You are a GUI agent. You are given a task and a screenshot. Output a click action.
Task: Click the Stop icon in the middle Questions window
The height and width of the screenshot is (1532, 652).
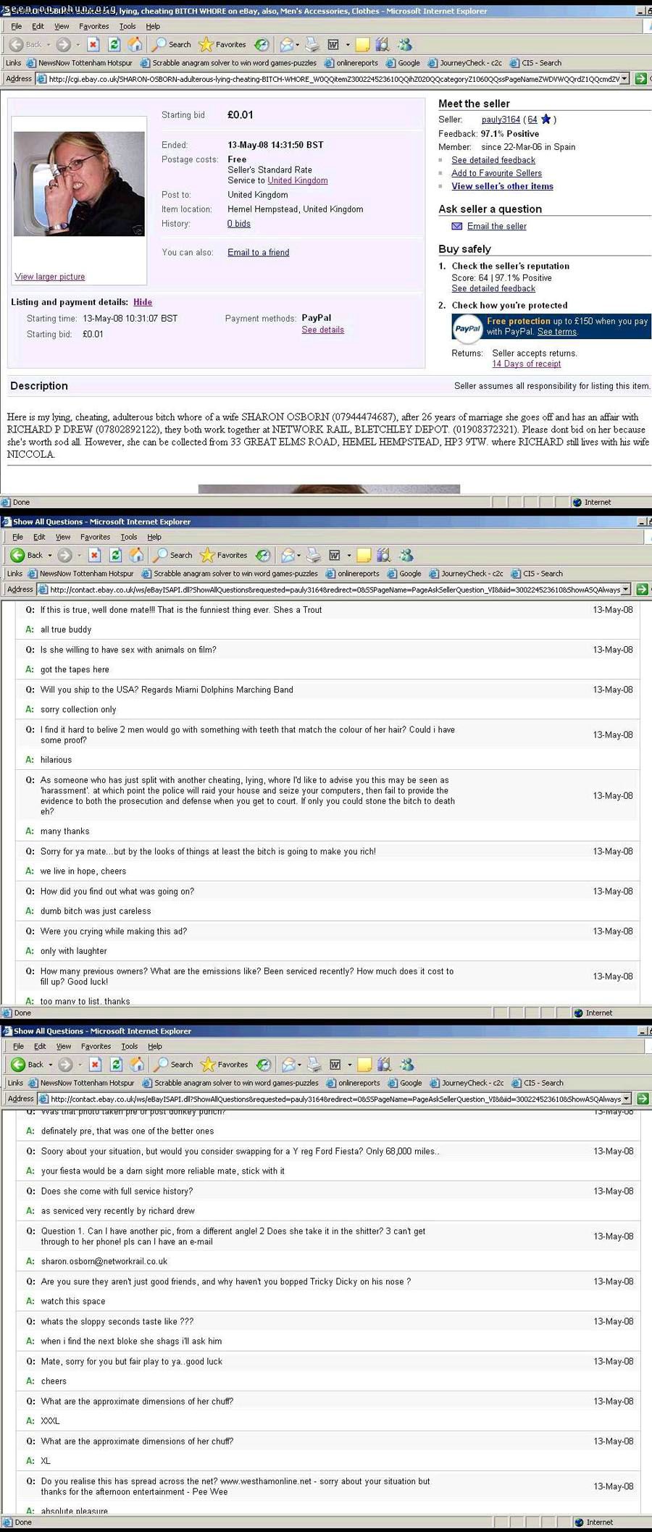tap(94, 555)
